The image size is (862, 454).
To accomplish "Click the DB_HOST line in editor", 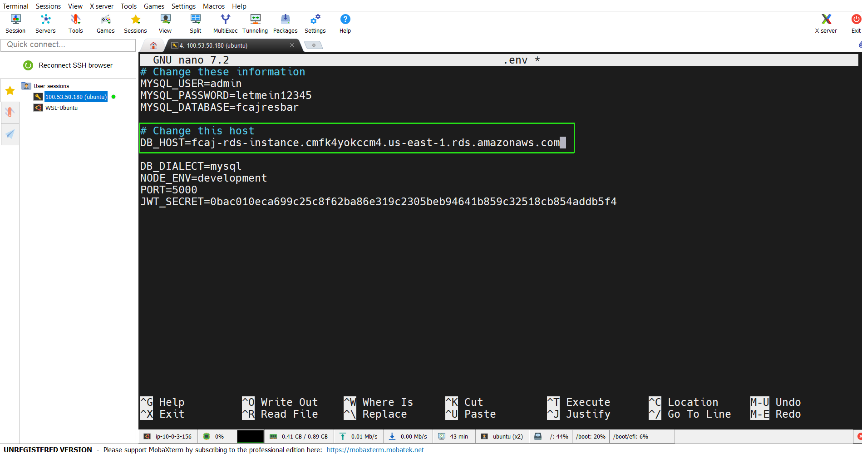I will click(350, 143).
